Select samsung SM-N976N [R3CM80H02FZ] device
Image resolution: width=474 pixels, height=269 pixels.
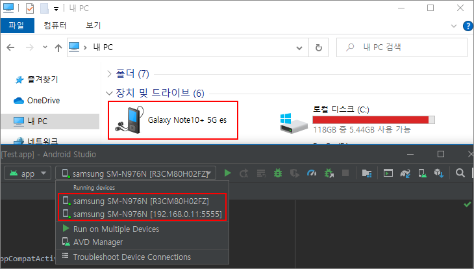point(142,201)
